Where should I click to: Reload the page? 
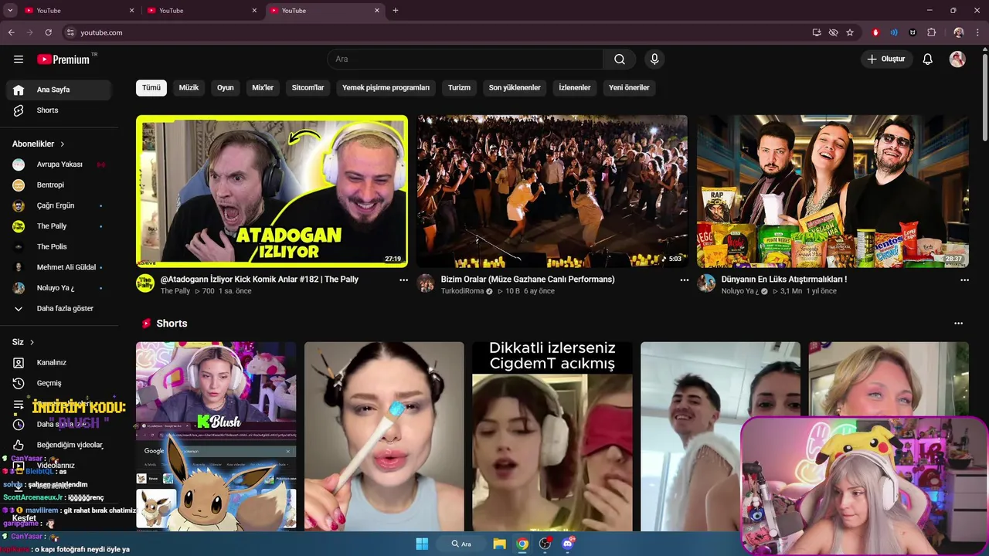click(x=48, y=32)
